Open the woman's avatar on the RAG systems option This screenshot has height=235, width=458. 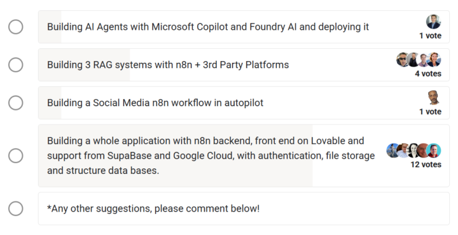point(434,60)
